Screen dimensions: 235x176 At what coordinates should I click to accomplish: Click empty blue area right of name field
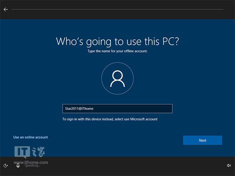click(x=200, y=109)
